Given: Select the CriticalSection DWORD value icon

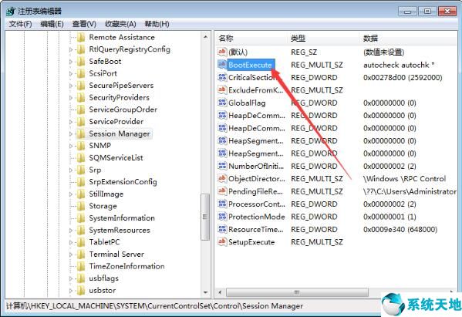Looking at the screenshot, I should pos(222,77).
